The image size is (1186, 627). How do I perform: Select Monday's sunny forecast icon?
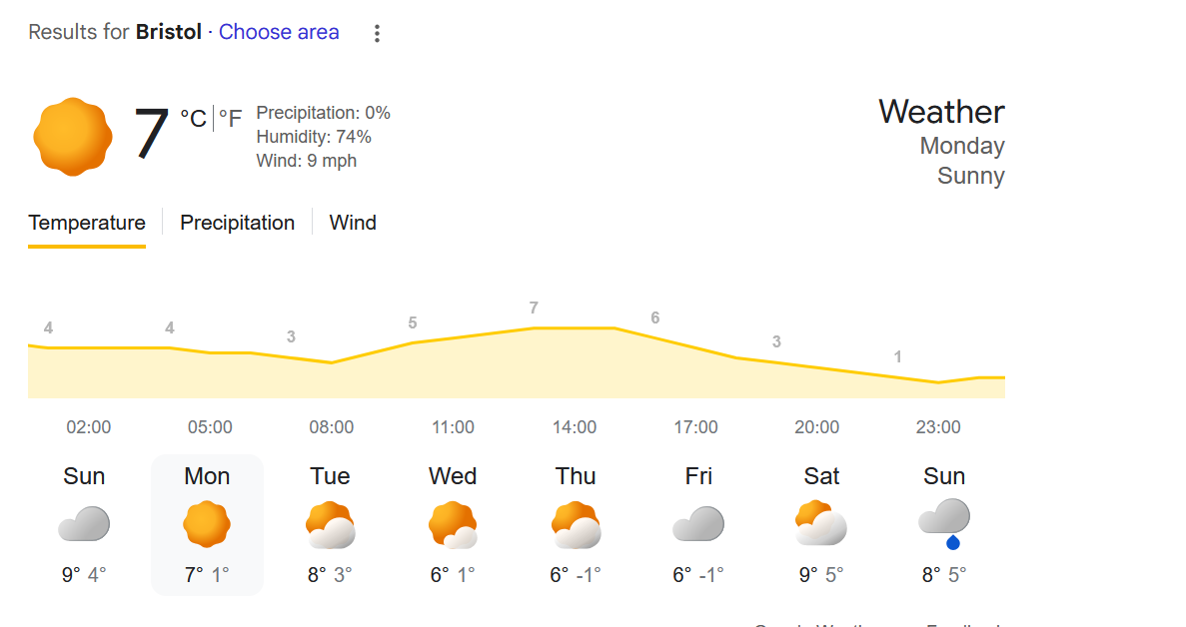point(207,524)
